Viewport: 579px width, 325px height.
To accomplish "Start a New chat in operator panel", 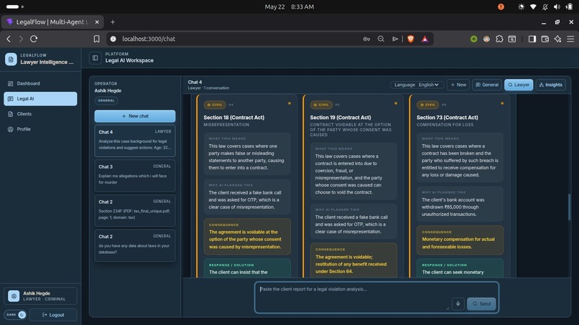I will pyautogui.click(x=135, y=116).
